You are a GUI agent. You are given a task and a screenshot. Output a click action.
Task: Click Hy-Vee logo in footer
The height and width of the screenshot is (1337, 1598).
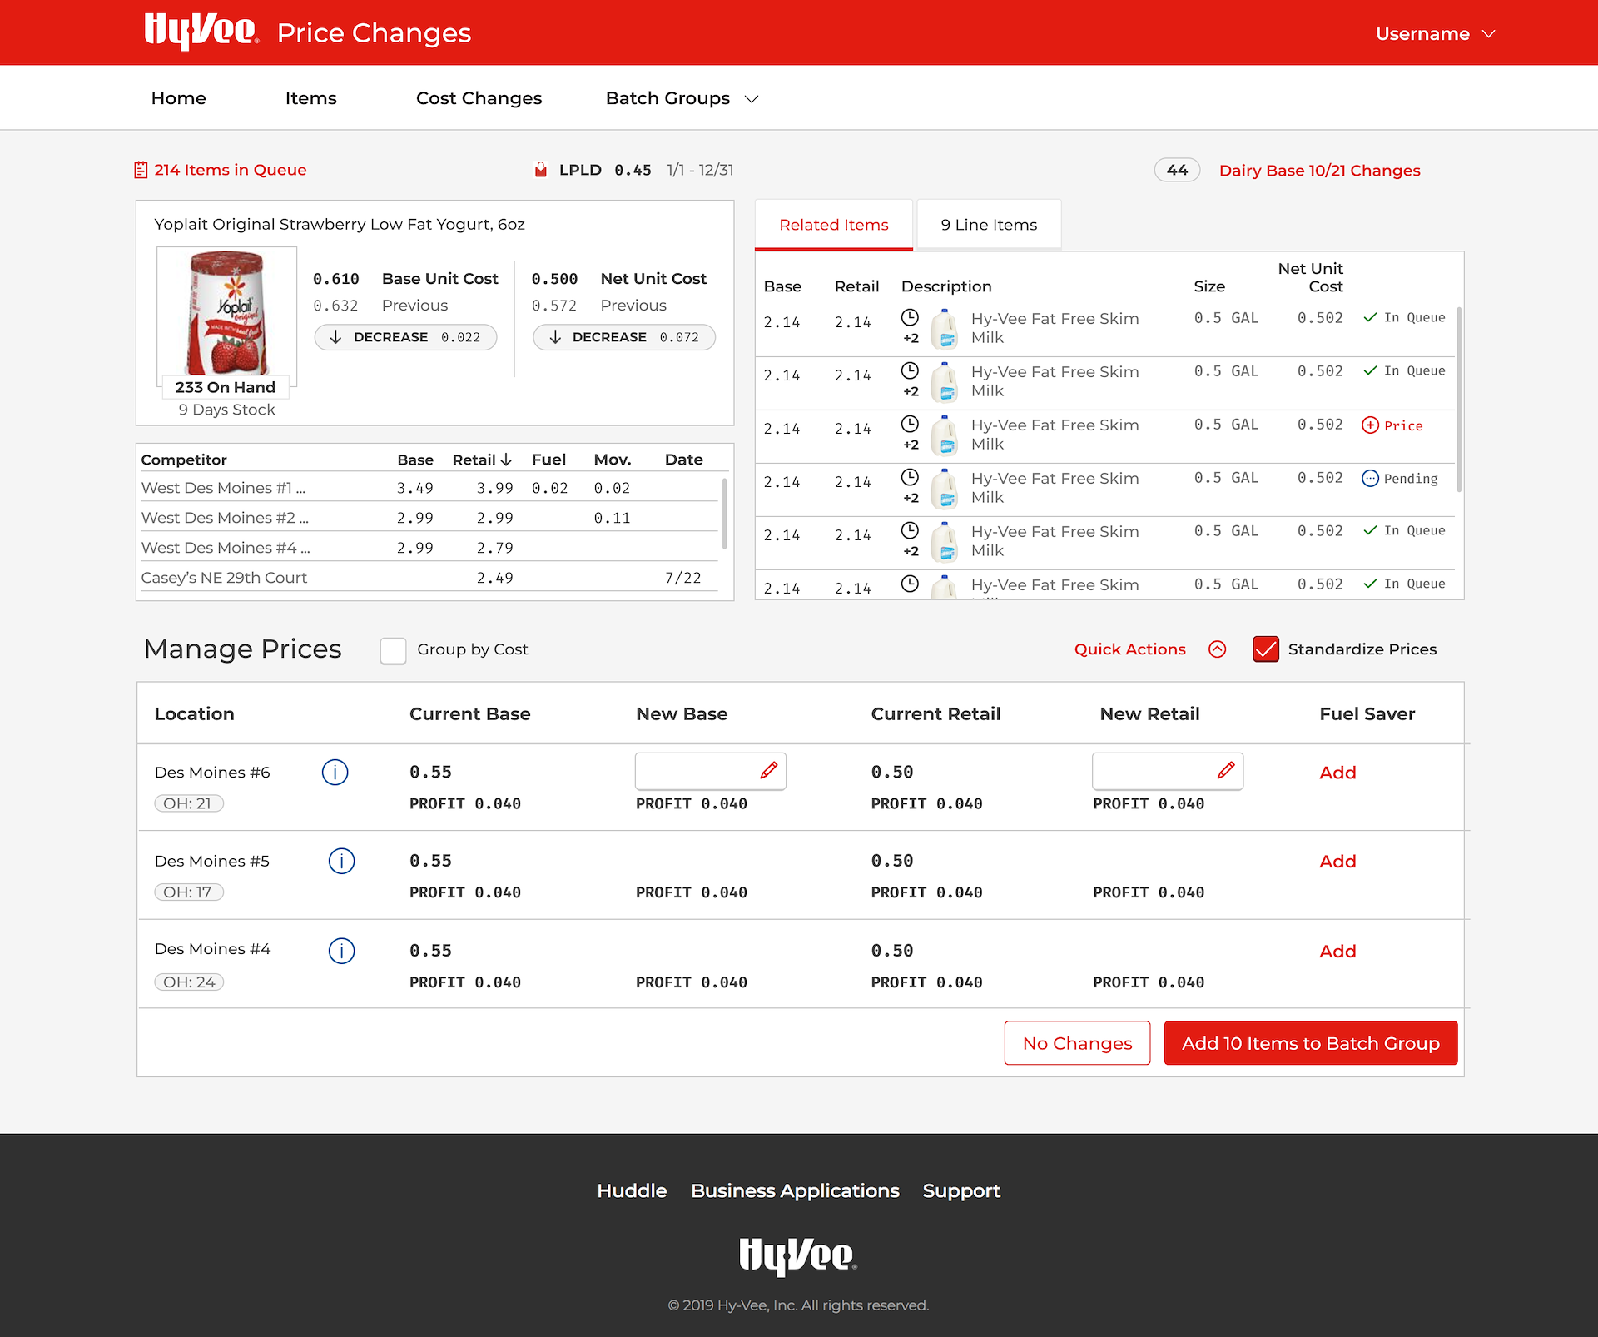click(x=798, y=1256)
